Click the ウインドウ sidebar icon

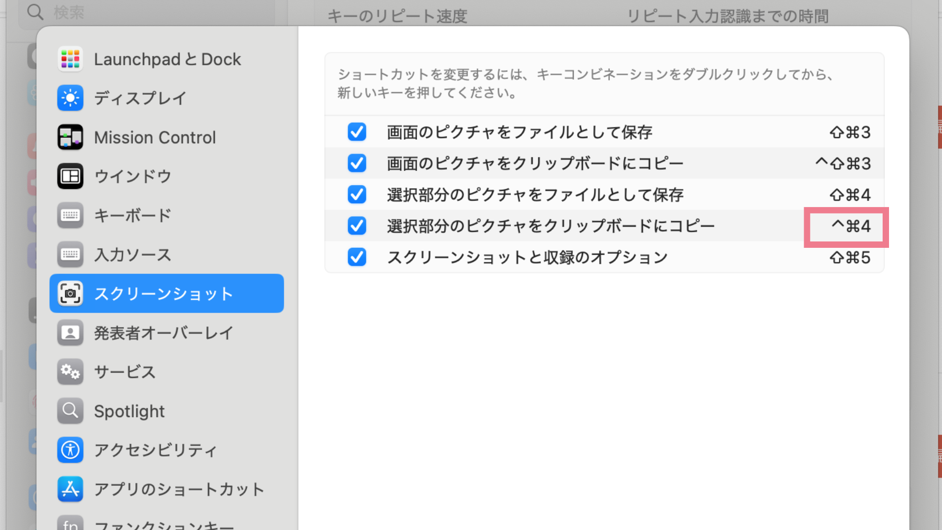(x=70, y=176)
